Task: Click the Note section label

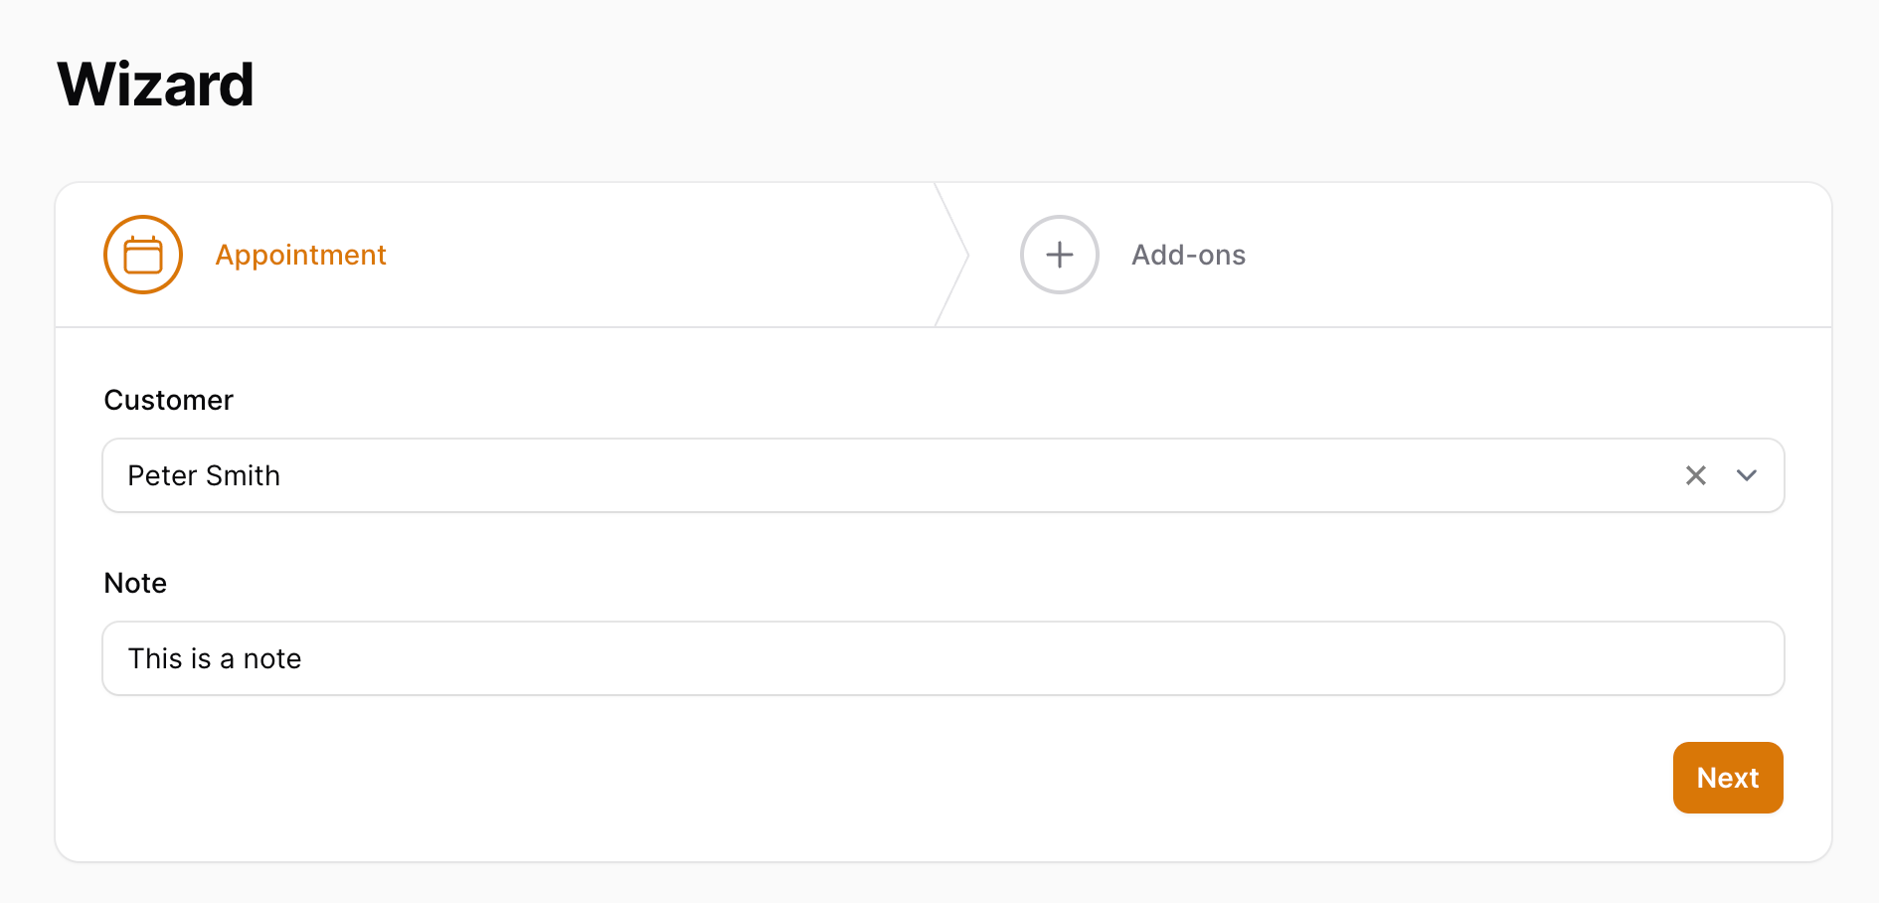Action: point(134,583)
